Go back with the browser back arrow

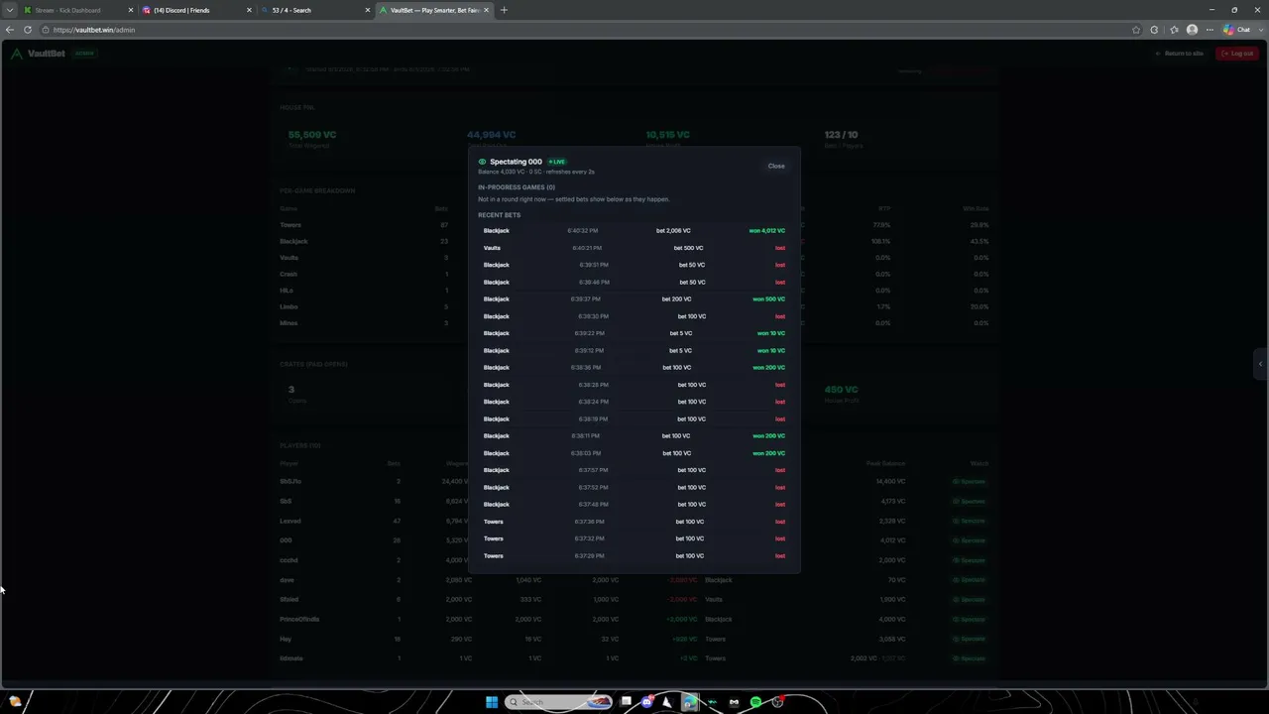tap(10, 30)
